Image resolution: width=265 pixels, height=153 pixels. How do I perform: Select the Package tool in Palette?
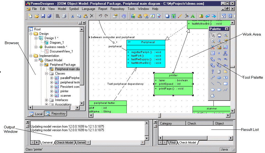coord(219,47)
